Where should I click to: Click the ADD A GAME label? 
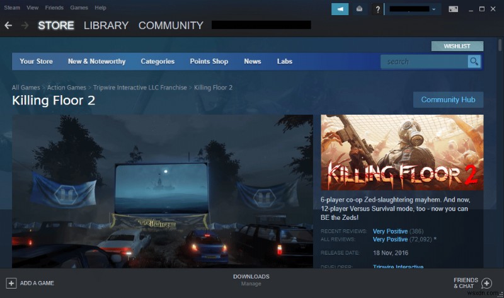(37, 284)
